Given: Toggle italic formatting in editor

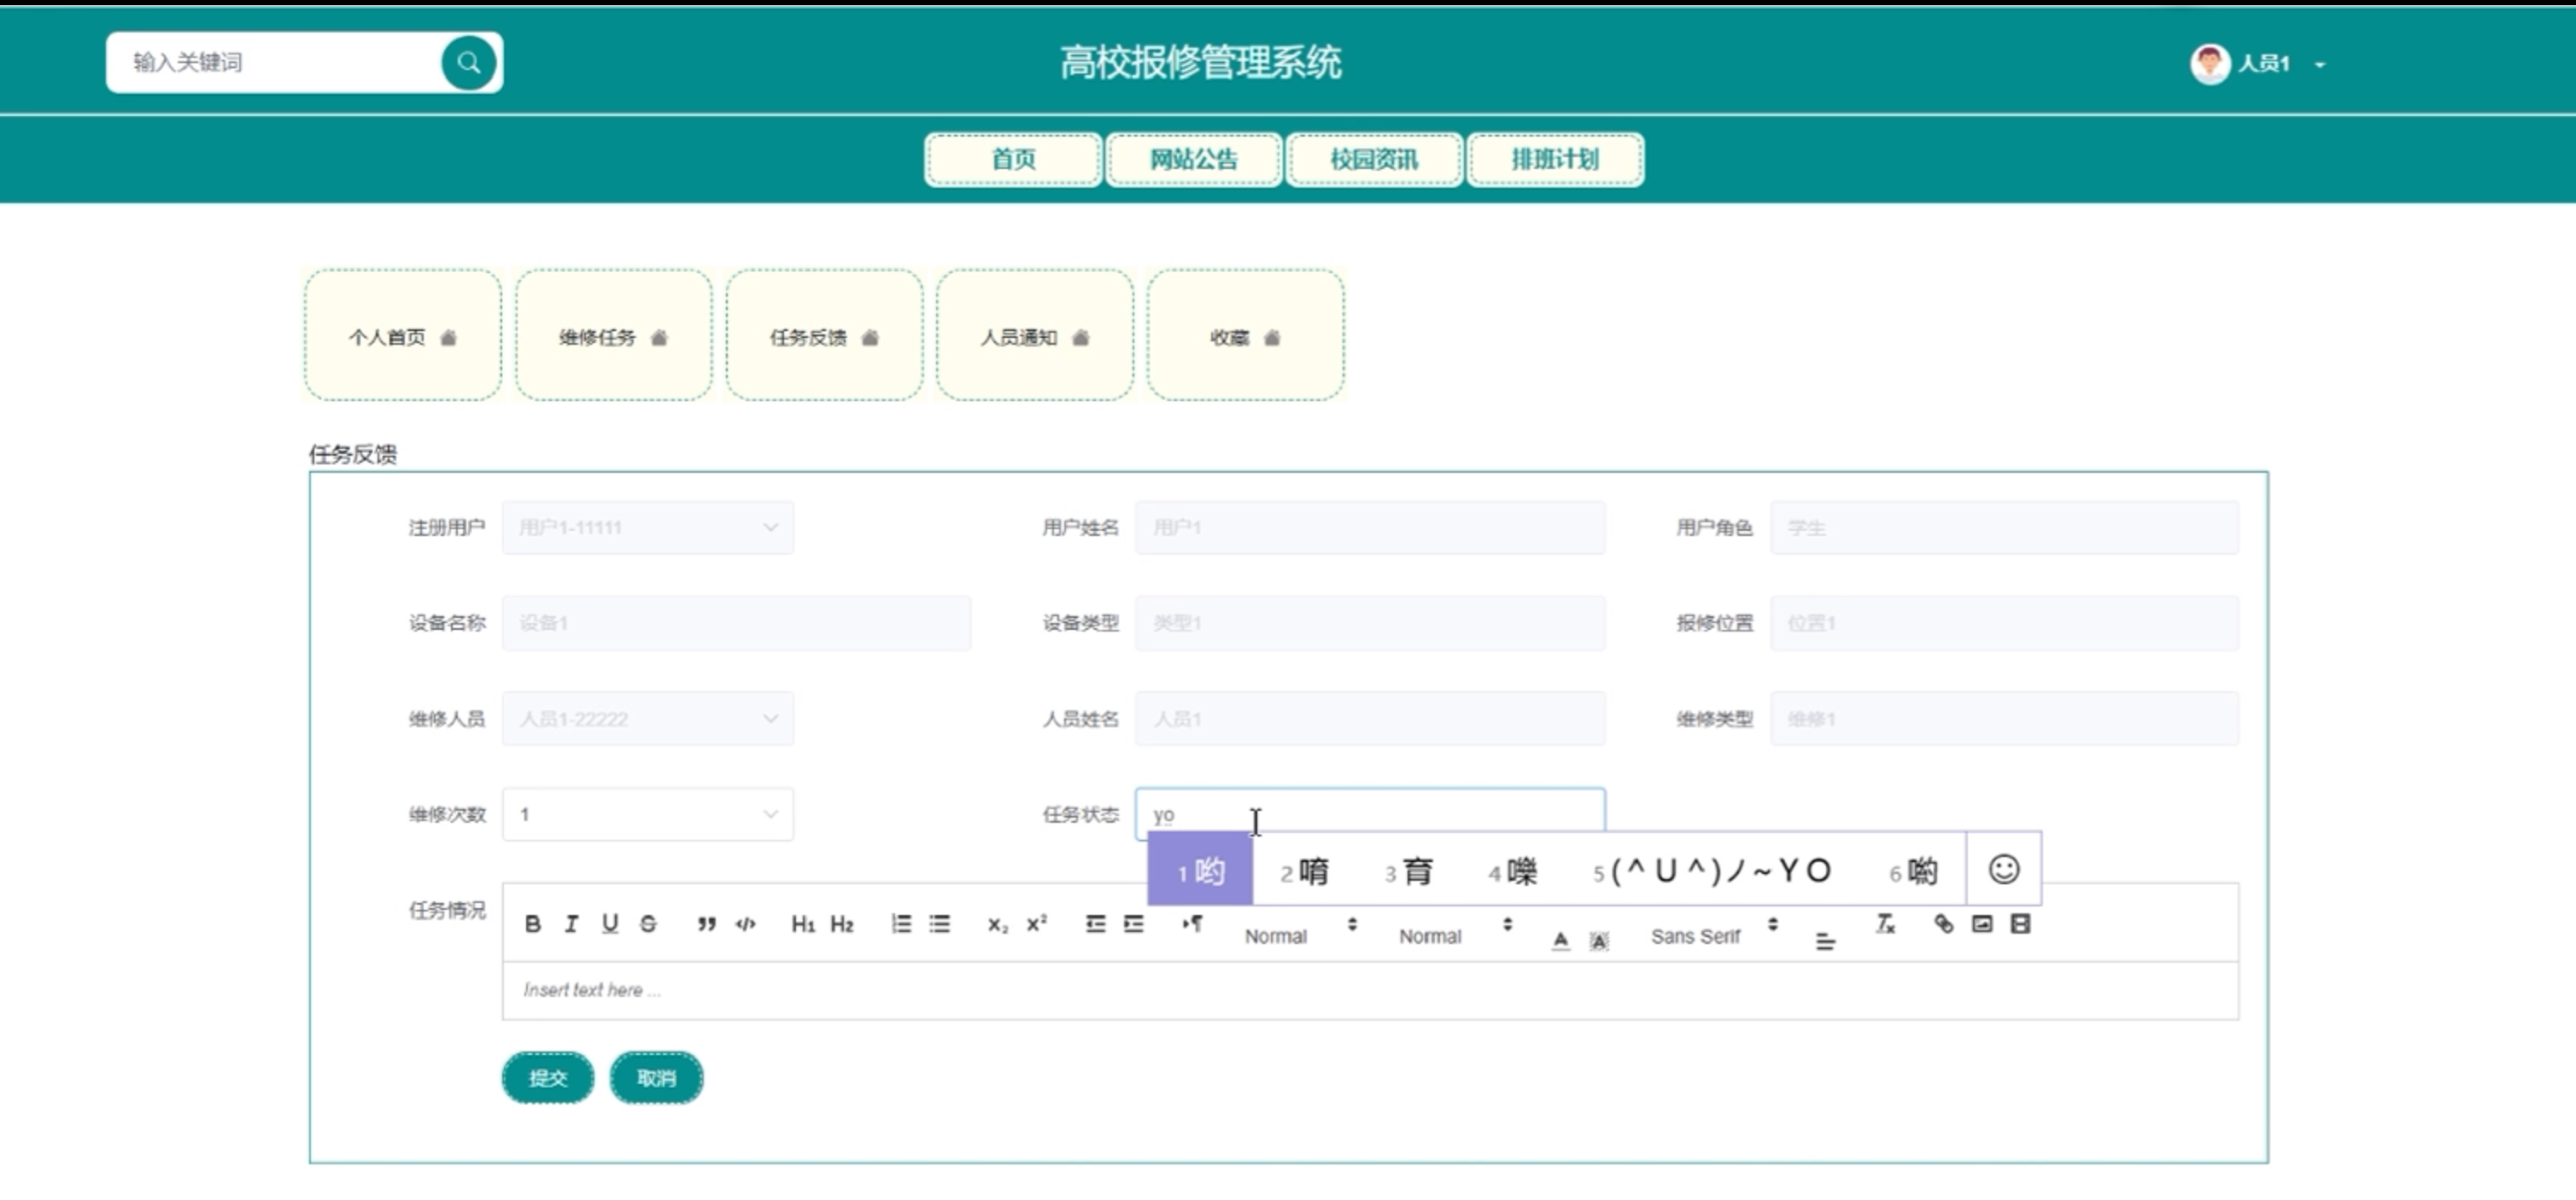Looking at the screenshot, I should (571, 924).
